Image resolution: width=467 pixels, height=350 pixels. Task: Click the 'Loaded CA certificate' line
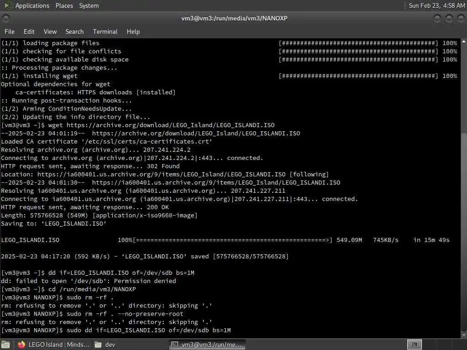point(106,141)
